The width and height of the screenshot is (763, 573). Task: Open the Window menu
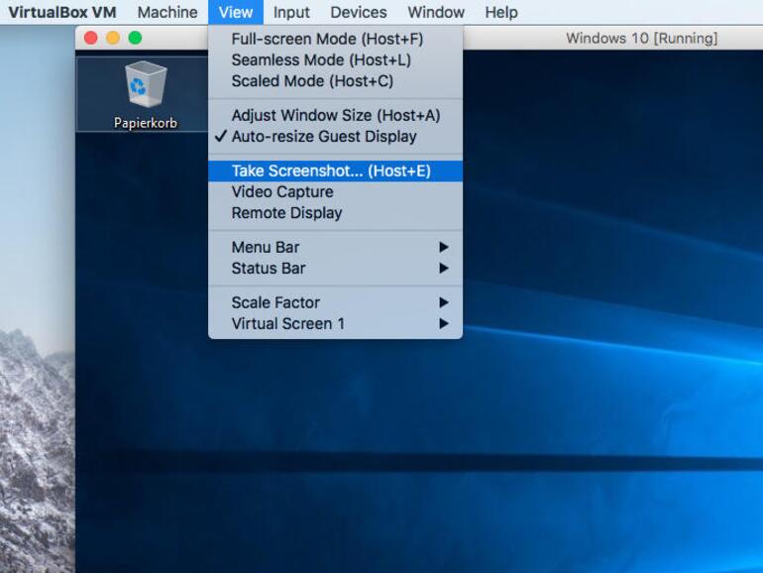[x=436, y=12]
